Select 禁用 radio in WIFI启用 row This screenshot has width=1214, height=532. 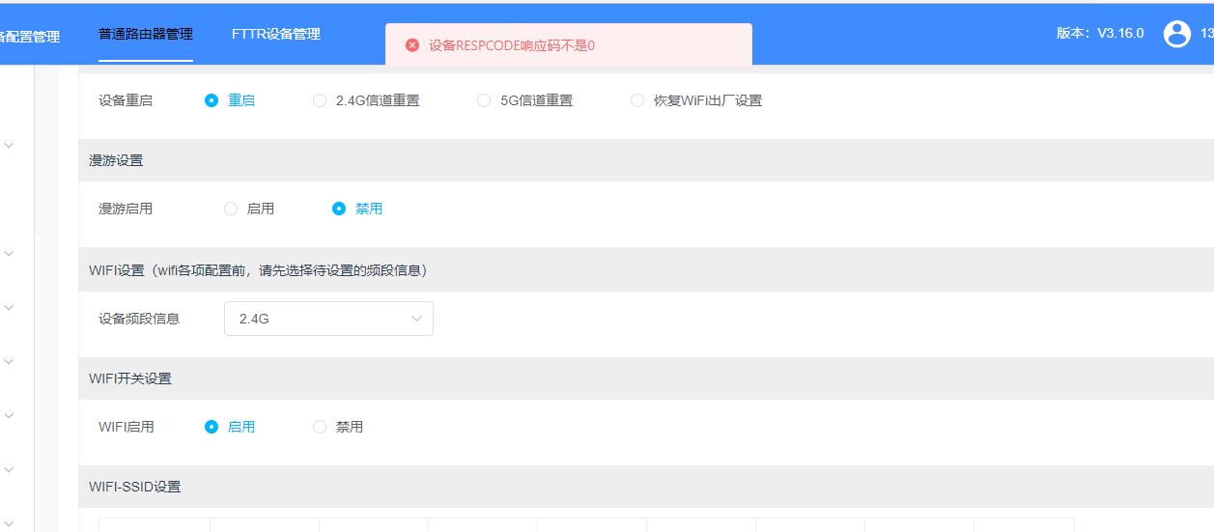click(x=338, y=427)
